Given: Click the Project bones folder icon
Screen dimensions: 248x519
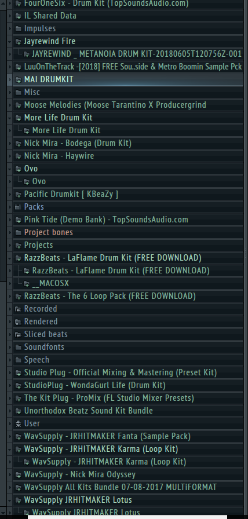Looking at the screenshot, I should pos(18,232).
